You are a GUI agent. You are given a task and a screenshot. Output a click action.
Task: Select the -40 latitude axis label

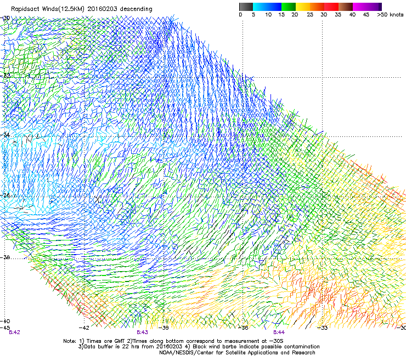tap(5, 321)
